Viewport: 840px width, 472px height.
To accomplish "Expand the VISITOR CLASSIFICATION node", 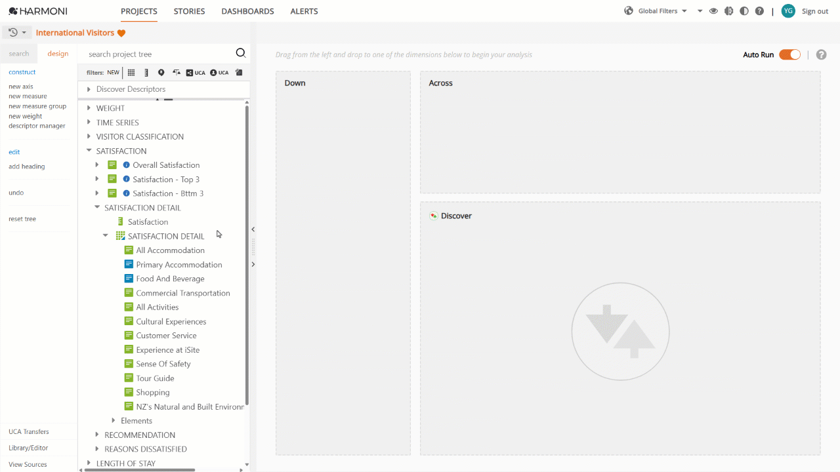I will tap(89, 136).
